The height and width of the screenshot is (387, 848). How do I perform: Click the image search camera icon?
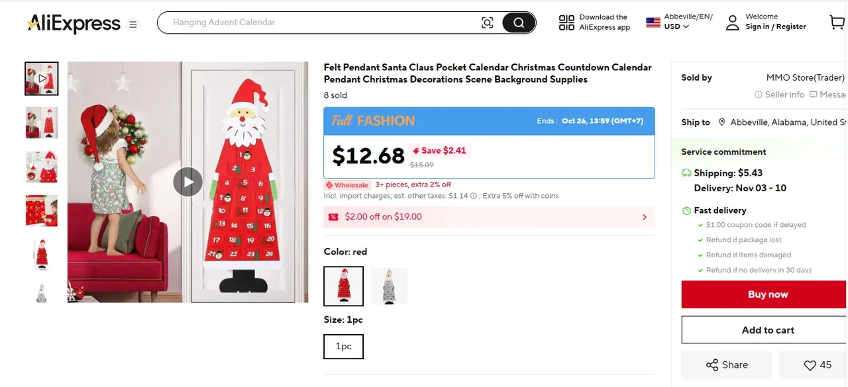click(x=488, y=22)
